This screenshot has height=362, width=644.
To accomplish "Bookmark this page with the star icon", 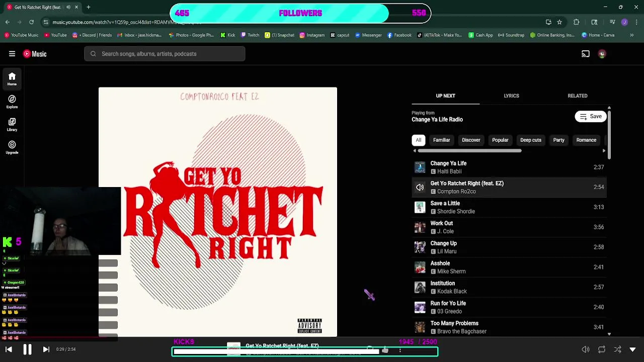I will [559, 22].
